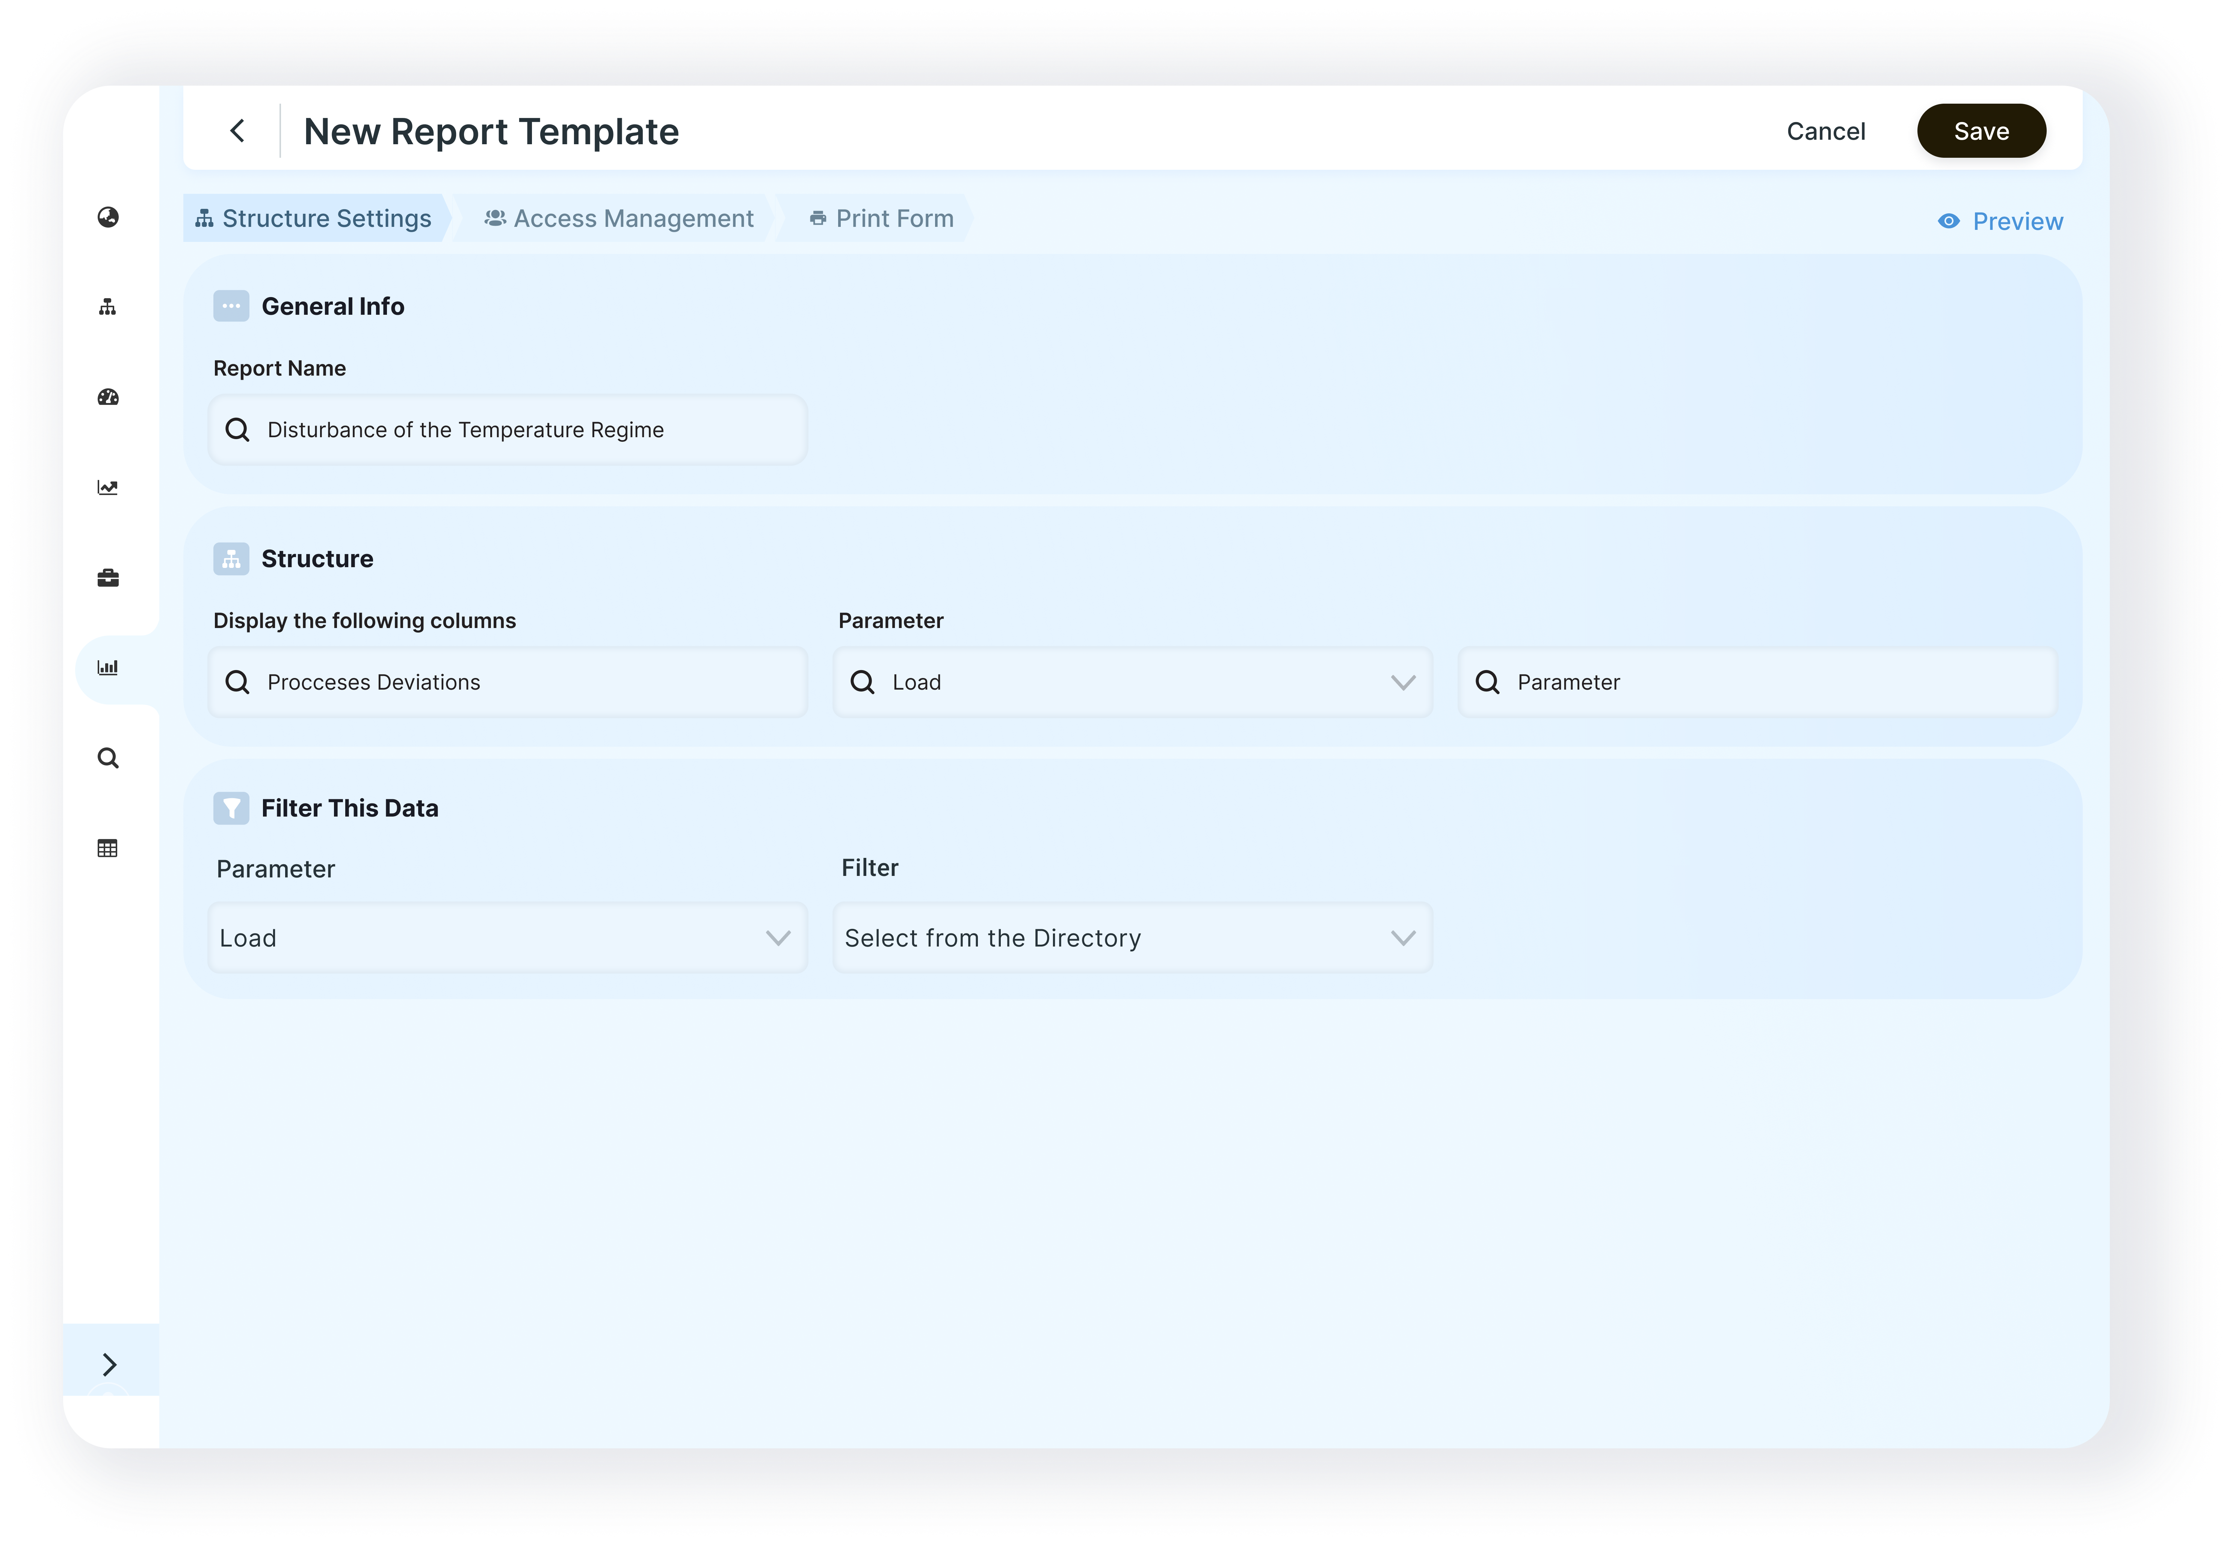
Task: Open the Load dropdown under Filter This Data
Action: pyautogui.click(x=507, y=938)
